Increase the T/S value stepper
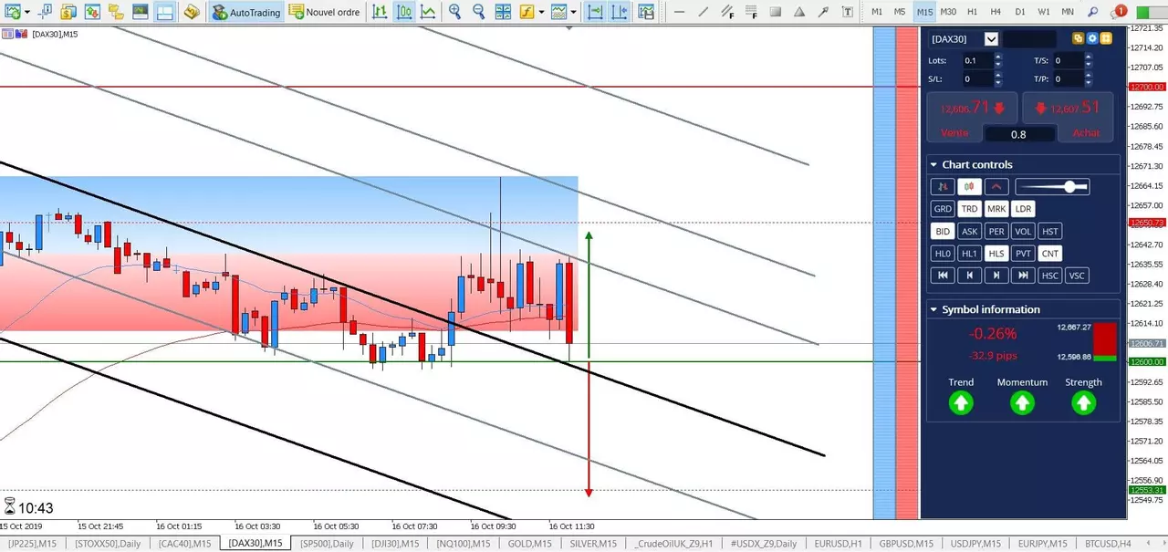The image size is (1168, 552). (1088, 57)
